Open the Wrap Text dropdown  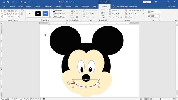click(x=114, y=14)
